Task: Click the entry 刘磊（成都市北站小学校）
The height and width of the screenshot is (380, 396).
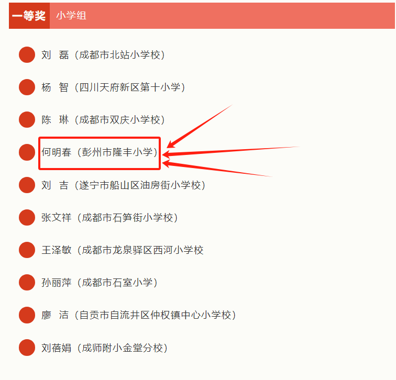Action: (x=103, y=54)
